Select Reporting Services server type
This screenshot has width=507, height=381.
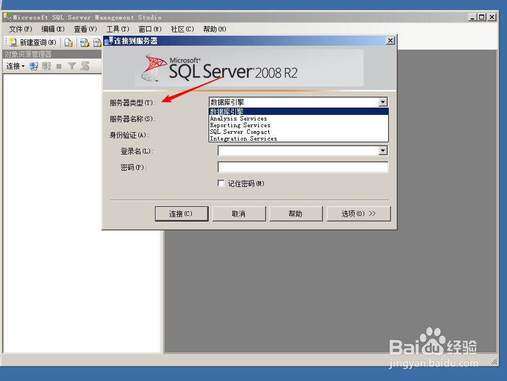tap(298, 125)
